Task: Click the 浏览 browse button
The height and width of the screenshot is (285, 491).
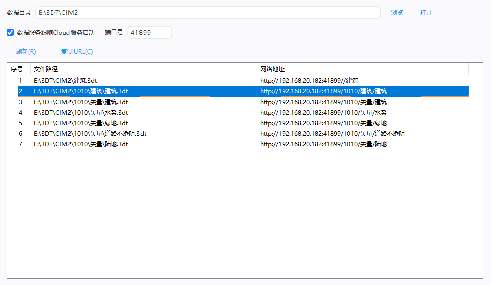Action: tap(397, 13)
